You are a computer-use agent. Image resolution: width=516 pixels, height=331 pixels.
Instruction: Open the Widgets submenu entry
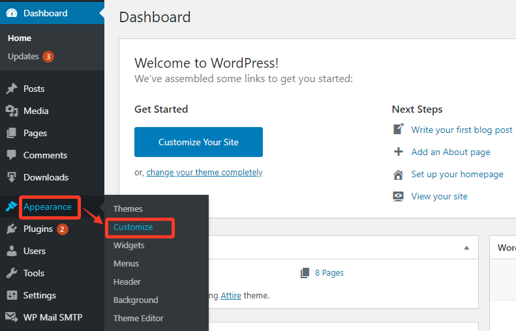pos(129,246)
